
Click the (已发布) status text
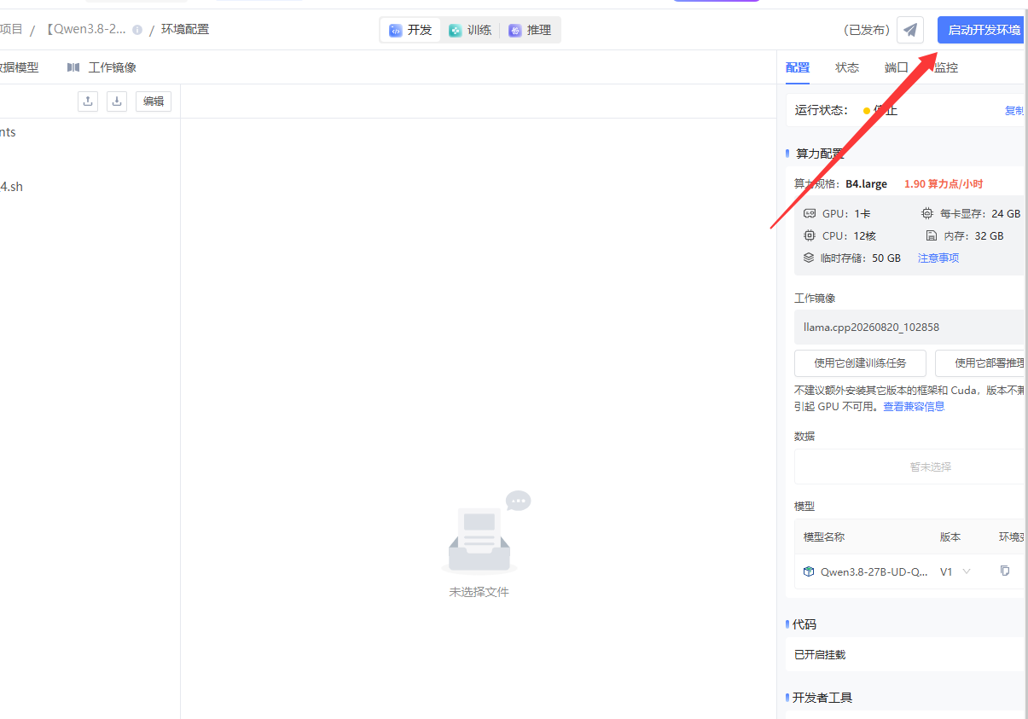coord(867,30)
